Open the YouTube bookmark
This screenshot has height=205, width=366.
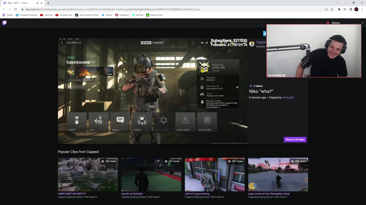pos(46,15)
